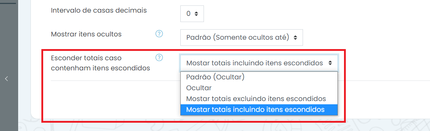This screenshot has height=131, width=430.
Task: Open the Mostrar itens ocultos dropdown
Action: 241,38
